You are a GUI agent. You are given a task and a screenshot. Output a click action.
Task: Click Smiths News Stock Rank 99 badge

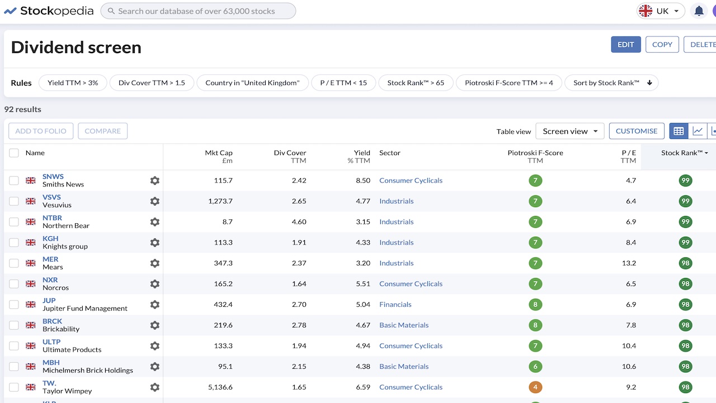click(685, 180)
